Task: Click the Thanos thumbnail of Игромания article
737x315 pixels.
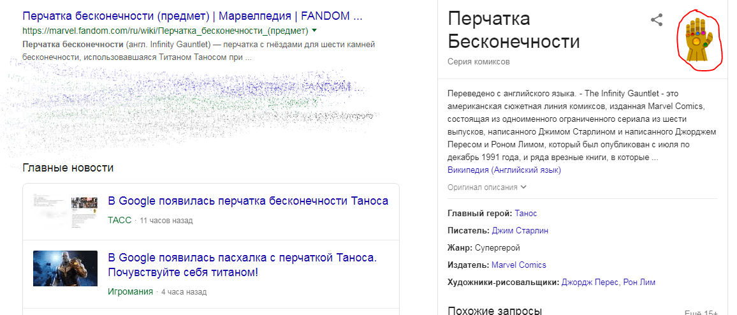Action: [x=65, y=268]
